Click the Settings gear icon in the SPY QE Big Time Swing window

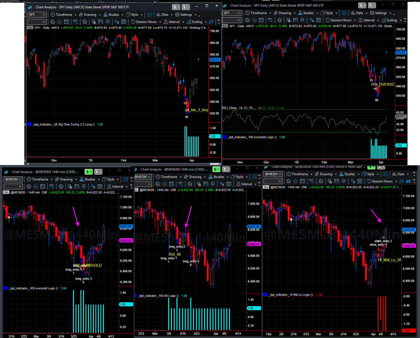coord(177,15)
